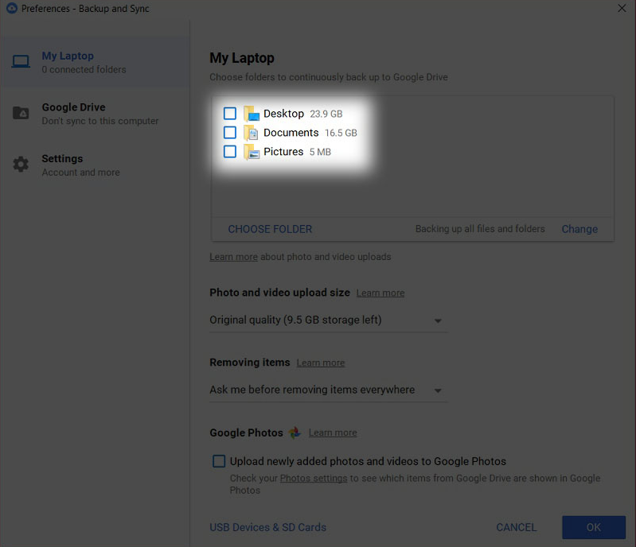
Task: Open the Photos settings link
Action: (x=314, y=479)
